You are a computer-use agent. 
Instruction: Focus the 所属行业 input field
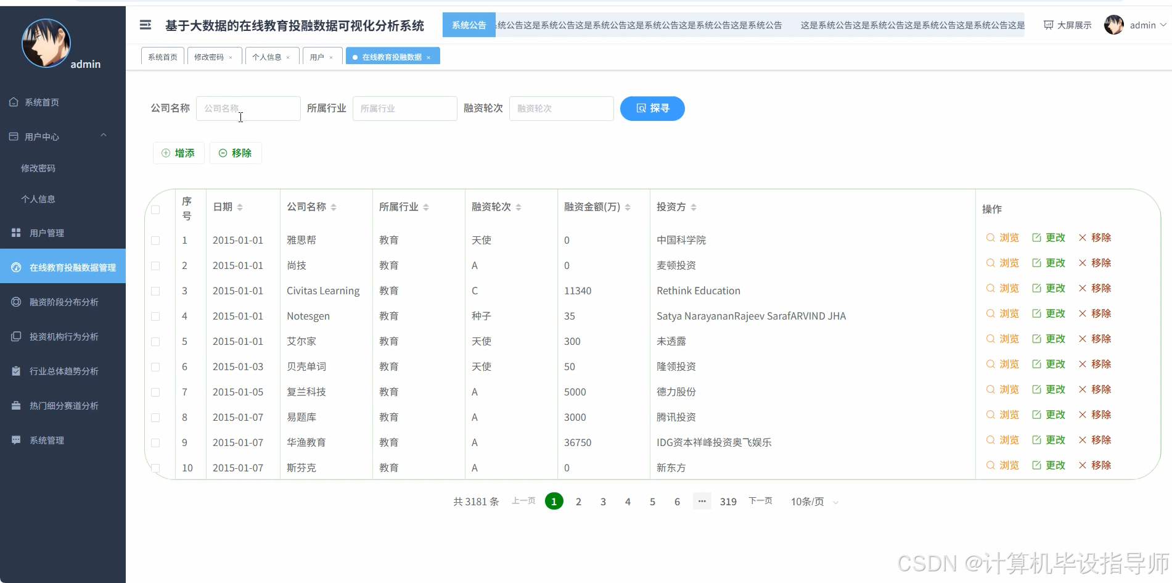point(405,109)
